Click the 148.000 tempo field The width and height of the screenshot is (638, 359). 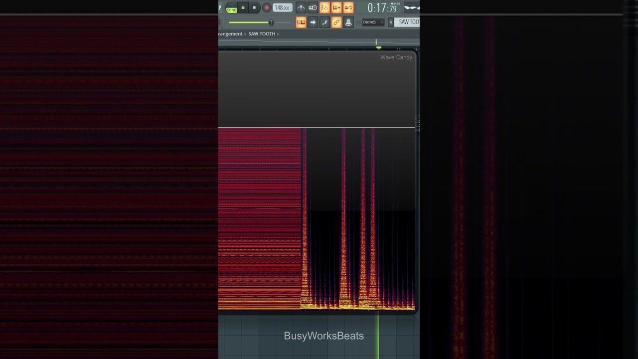283,7
